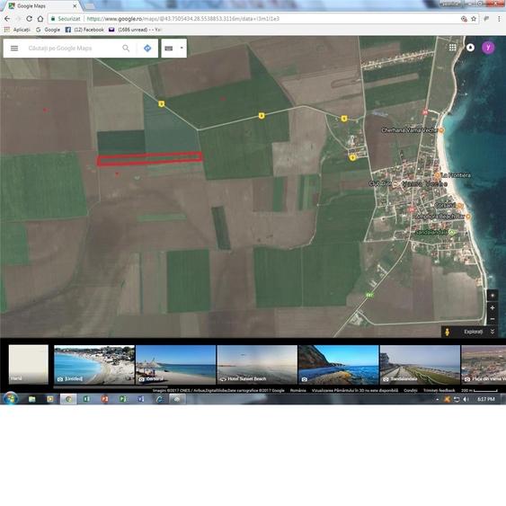The height and width of the screenshot is (506, 506).
Task: Open the Google apps grid
Action: (452, 48)
